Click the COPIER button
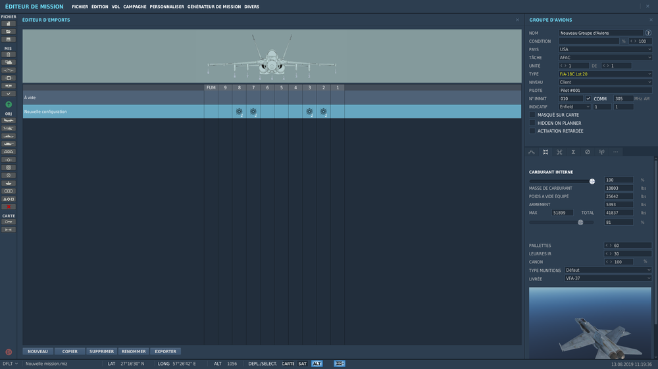658x369 pixels. [70, 351]
